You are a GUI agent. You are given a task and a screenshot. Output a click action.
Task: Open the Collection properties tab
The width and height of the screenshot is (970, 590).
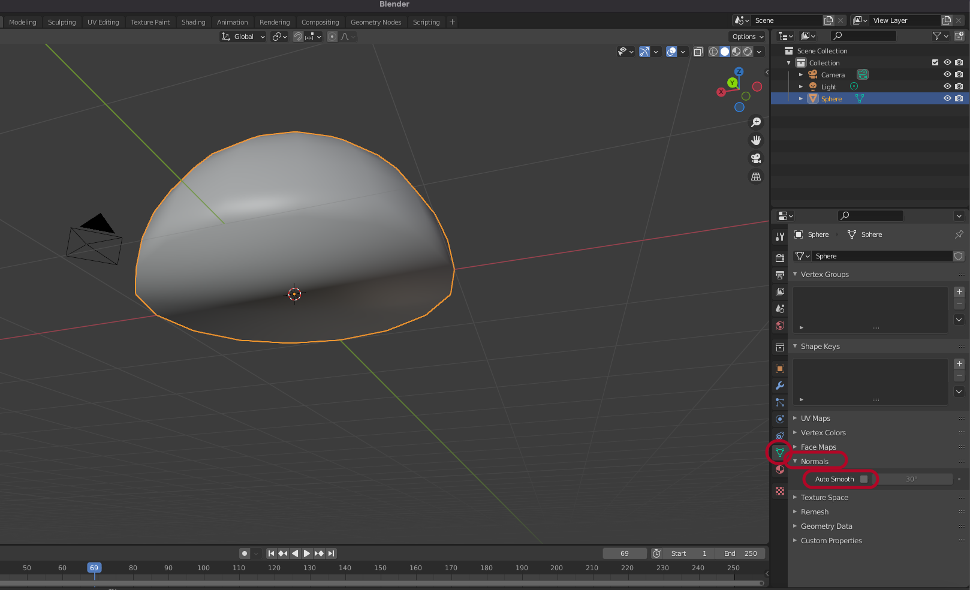[780, 347]
